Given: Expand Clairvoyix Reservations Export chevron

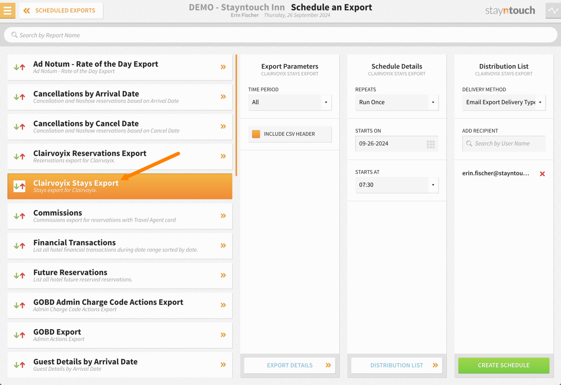Looking at the screenshot, I should pyautogui.click(x=223, y=156).
